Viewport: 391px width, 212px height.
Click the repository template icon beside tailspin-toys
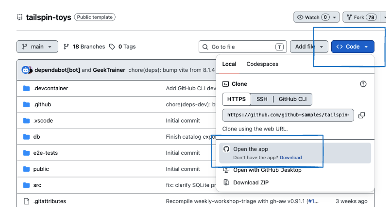tap(20, 17)
